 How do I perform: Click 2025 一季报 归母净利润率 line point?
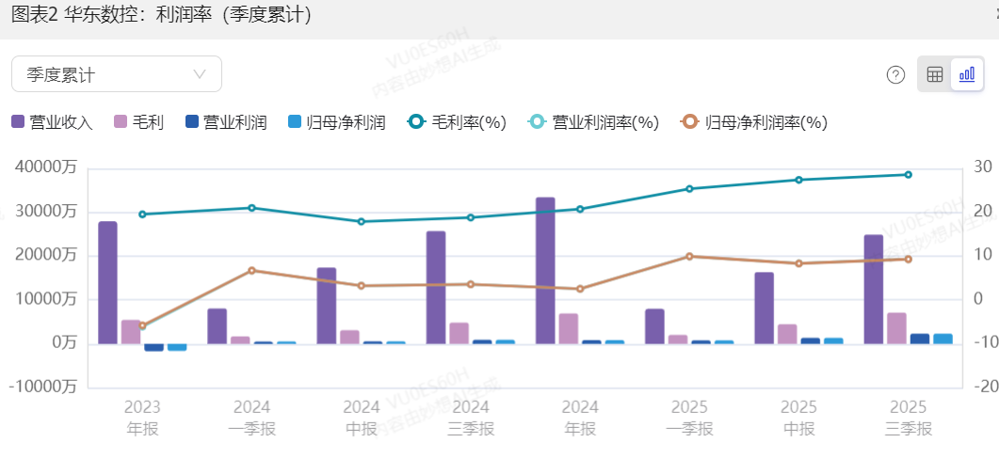click(x=689, y=257)
